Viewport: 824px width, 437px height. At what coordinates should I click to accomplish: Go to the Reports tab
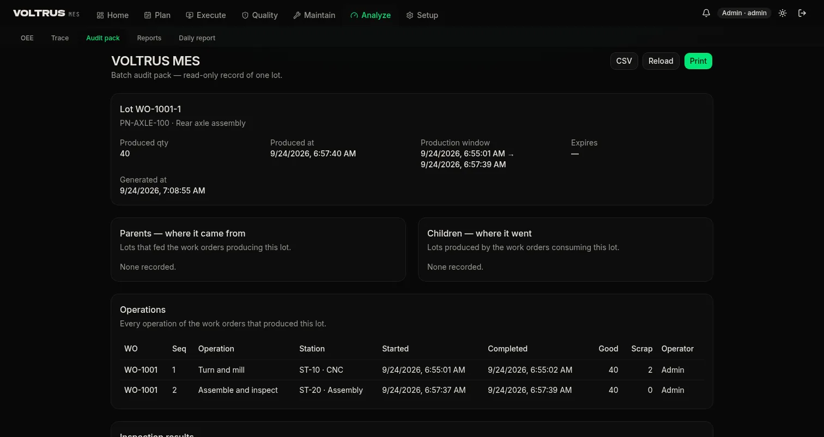[x=149, y=38]
